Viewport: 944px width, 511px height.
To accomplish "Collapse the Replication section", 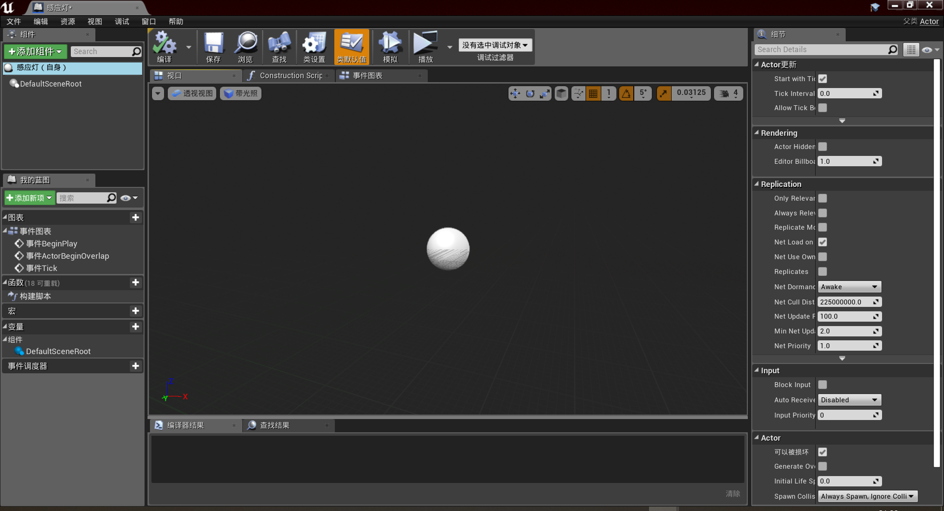I will click(757, 184).
